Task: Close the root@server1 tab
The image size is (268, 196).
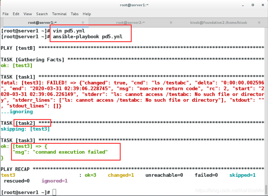Action: [x=83, y=23]
